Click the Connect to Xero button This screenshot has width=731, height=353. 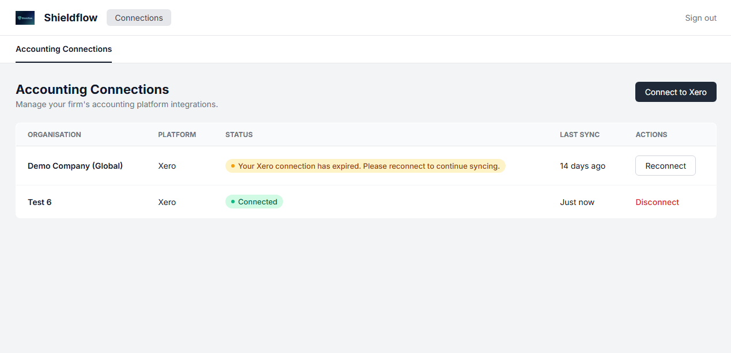pos(676,92)
